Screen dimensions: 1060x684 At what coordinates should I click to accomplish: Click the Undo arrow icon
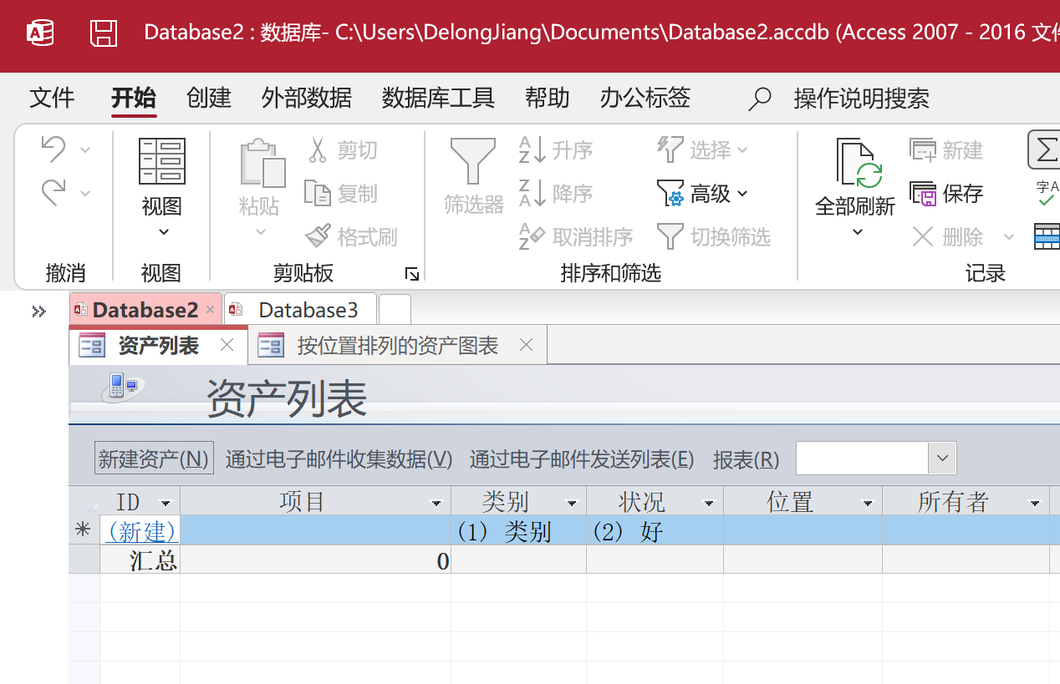coord(54,149)
